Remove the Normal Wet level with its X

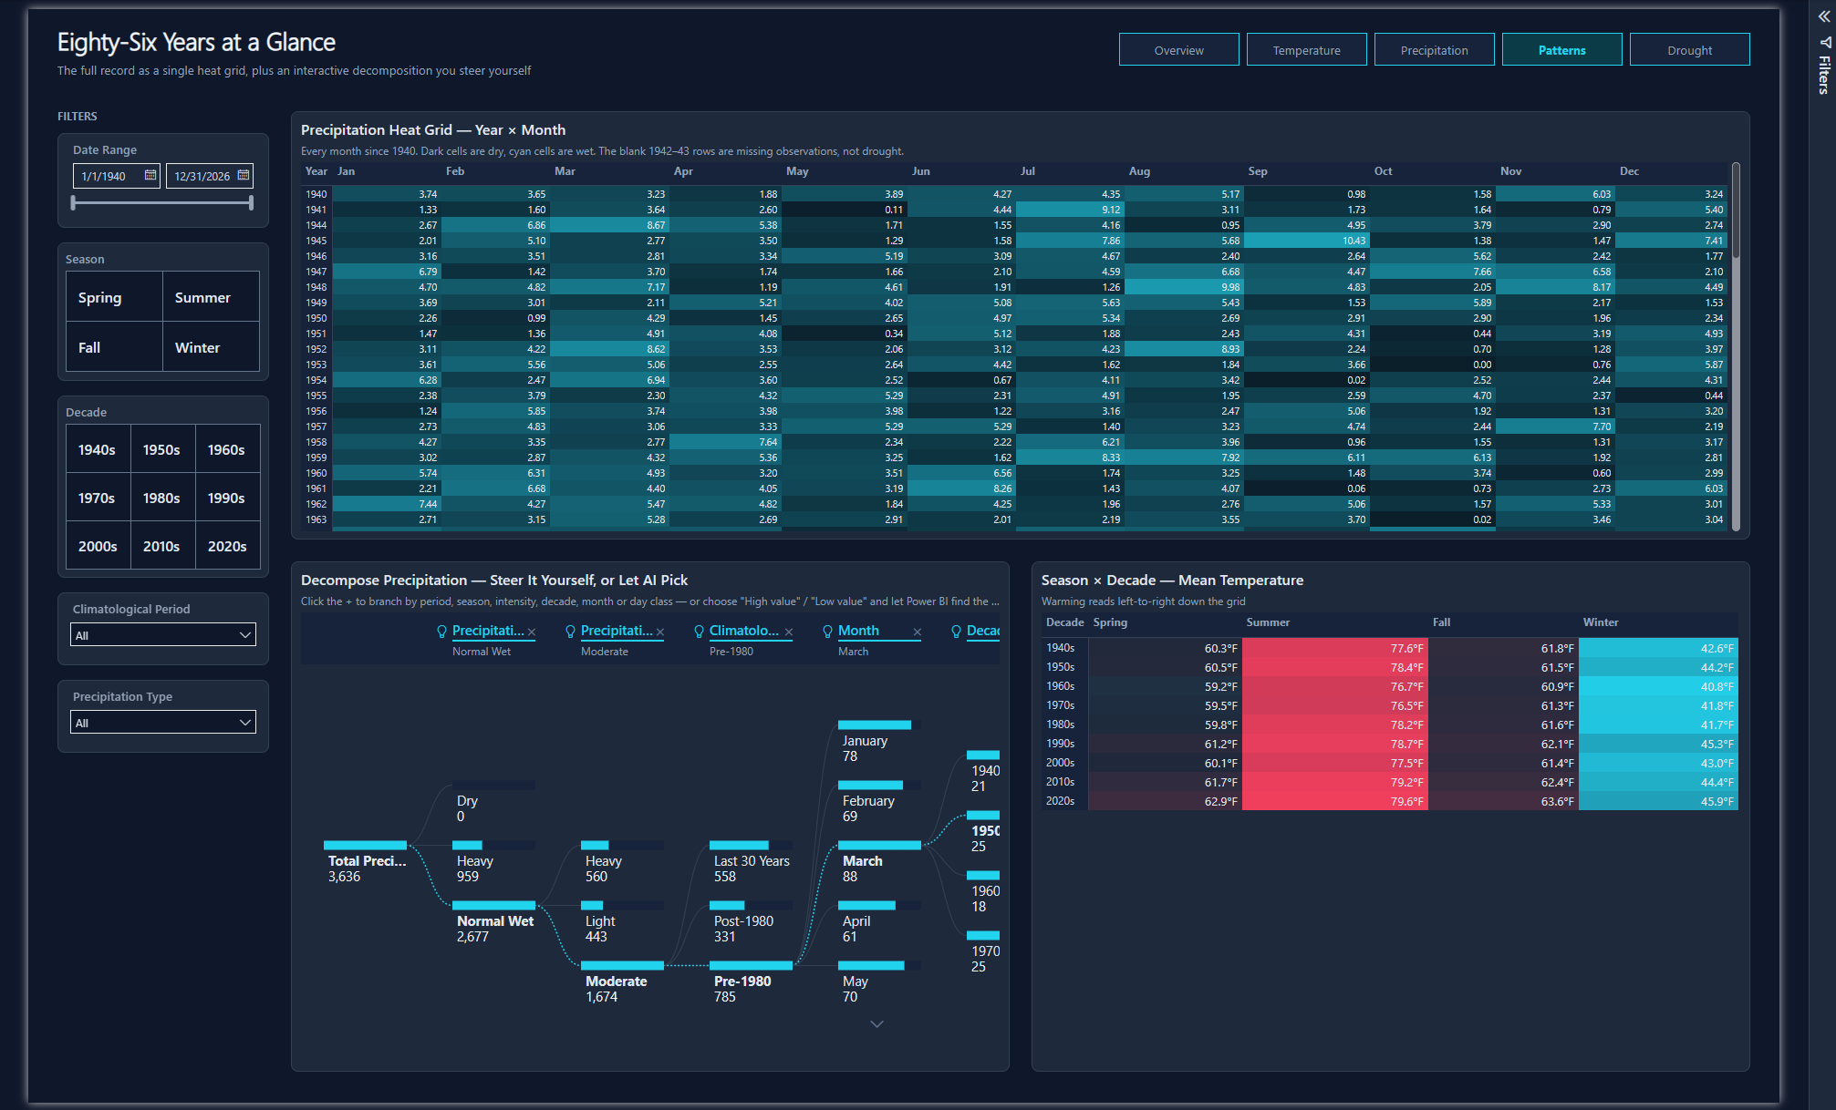pos(532,632)
